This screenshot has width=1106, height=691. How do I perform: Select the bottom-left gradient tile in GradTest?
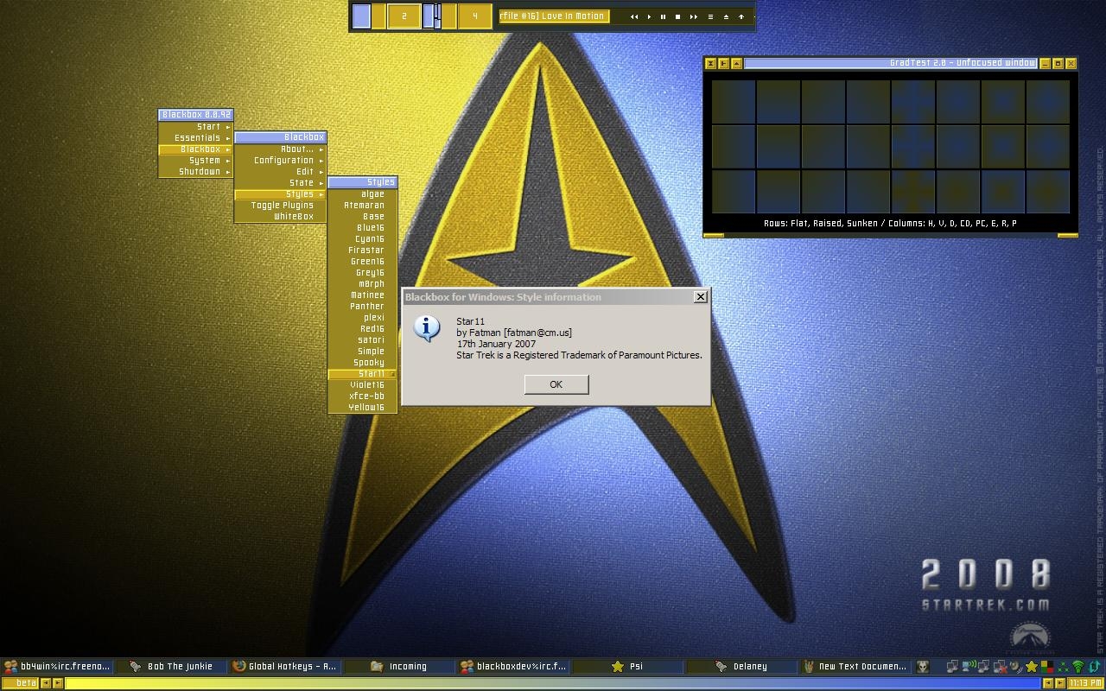coord(734,191)
